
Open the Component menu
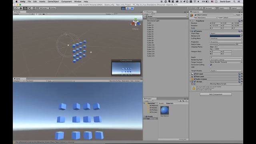[x=66, y=2]
